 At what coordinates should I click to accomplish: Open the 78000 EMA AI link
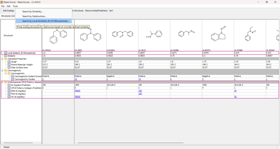[77, 91]
